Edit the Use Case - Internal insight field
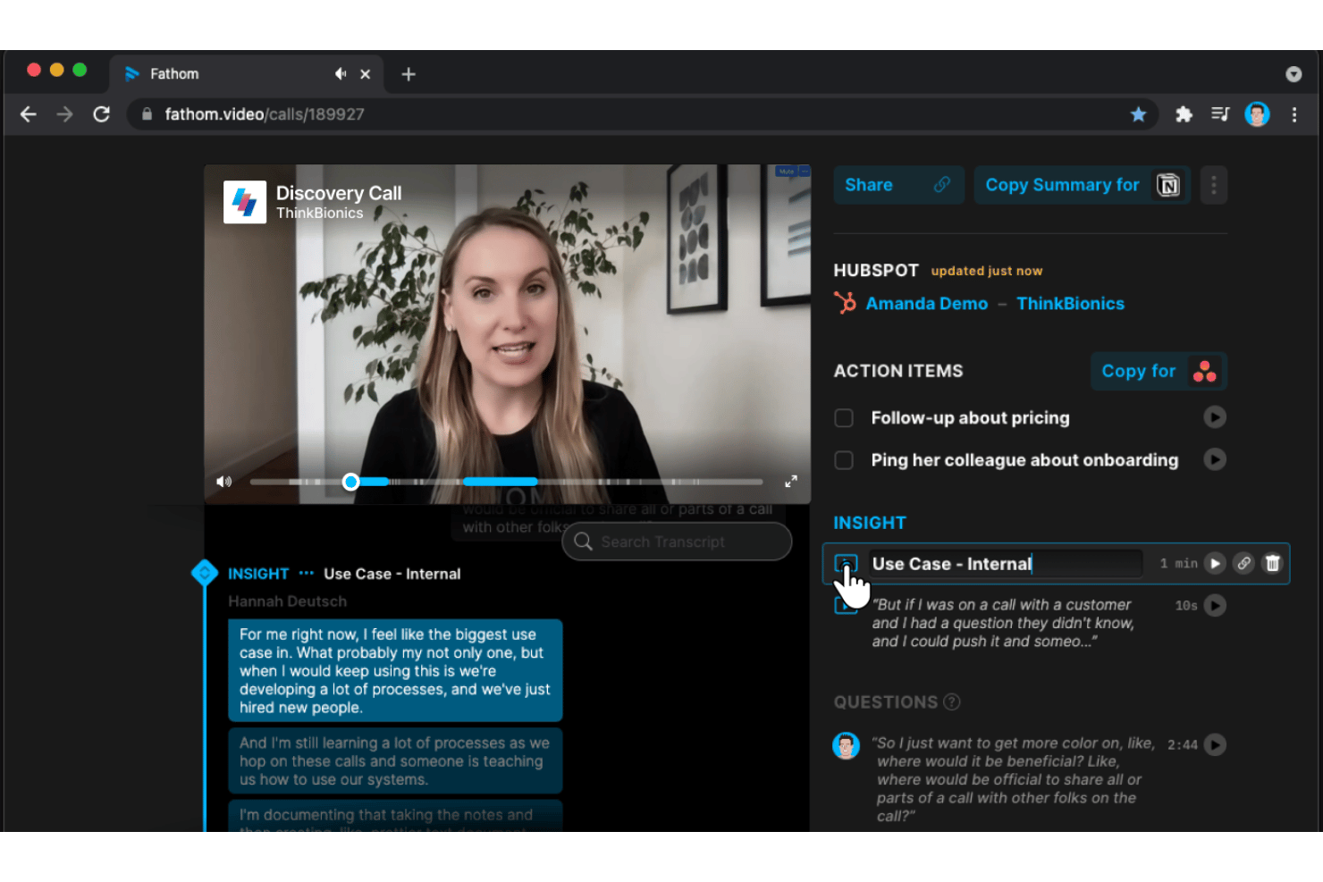The width and height of the screenshot is (1323, 882). point(1005,564)
